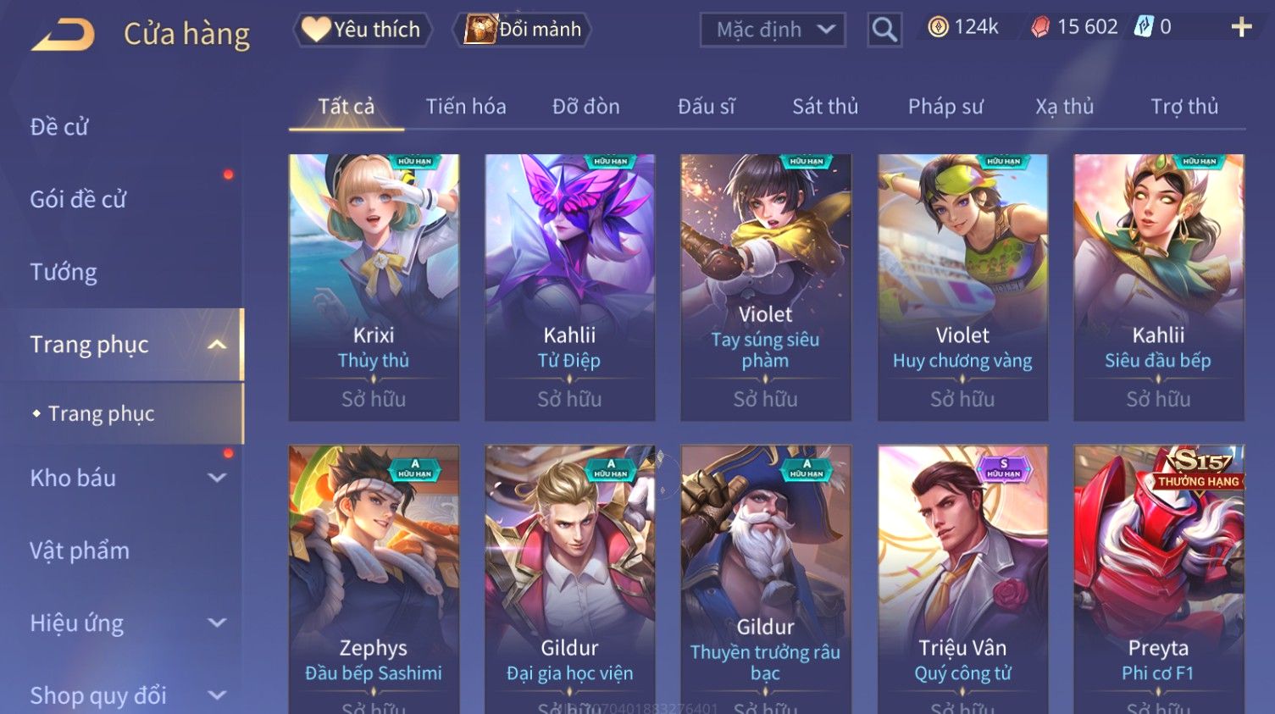Select Triệu Vân Quý công tử skin
Image resolution: width=1275 pixels, height=714 pixels.
(x=962, y=579)
